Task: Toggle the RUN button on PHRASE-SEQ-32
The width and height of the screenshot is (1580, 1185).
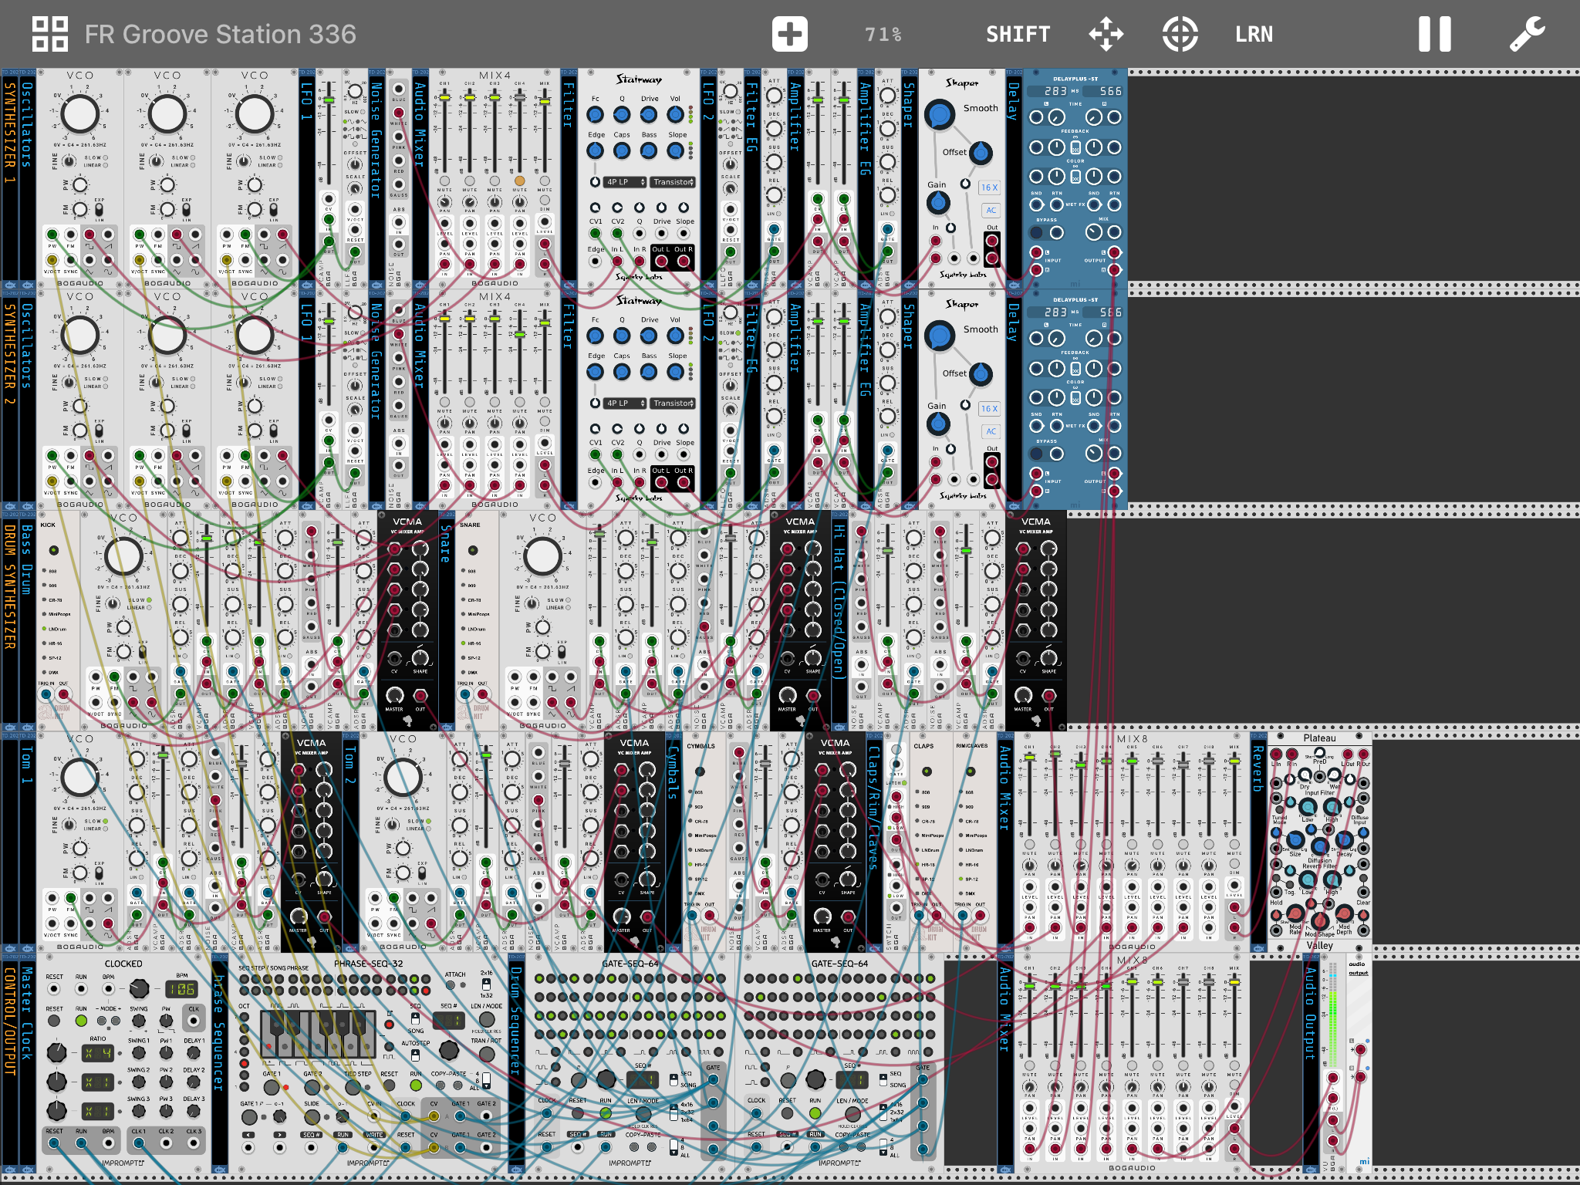Action: tap(416, 1085)
